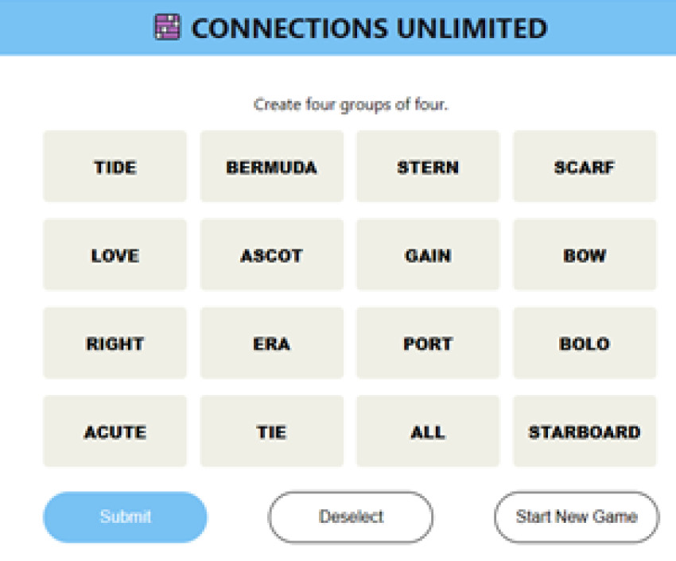The image size is (676, 561).
Task: Pick the SCARF word tile
Action: click(585, 167)
